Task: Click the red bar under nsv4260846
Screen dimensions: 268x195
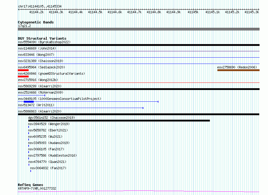Action: pos(23,76)
